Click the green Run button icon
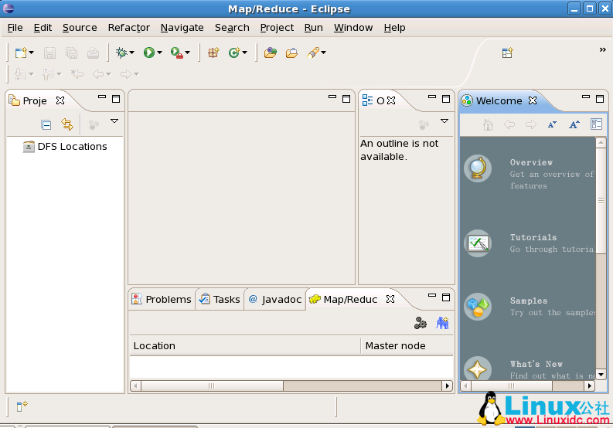The width and height of the screenshot is (613, 428). coord(149,53)
